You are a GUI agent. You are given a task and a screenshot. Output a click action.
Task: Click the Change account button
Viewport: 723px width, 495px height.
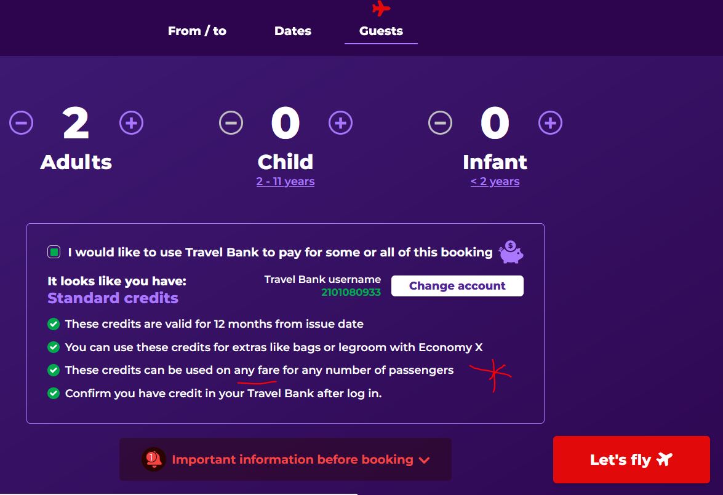[x=457, y=286]
